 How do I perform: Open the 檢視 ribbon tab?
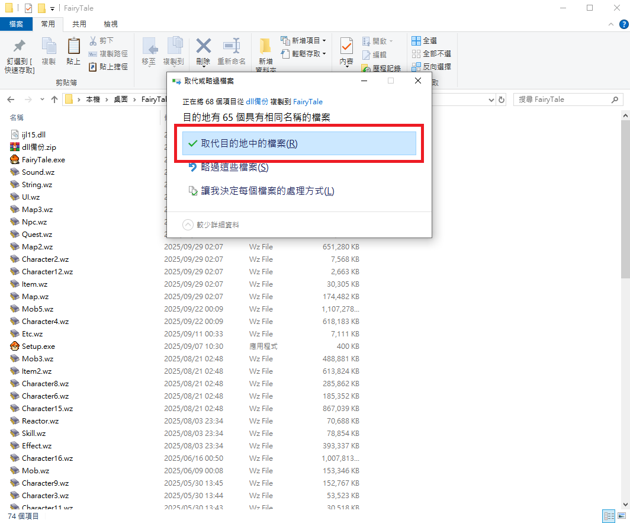[x=111, y=24]
